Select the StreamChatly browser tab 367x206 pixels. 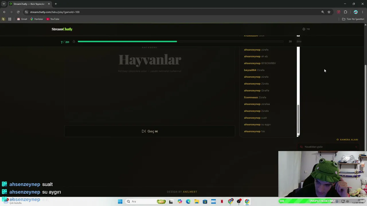click(30, 4)
